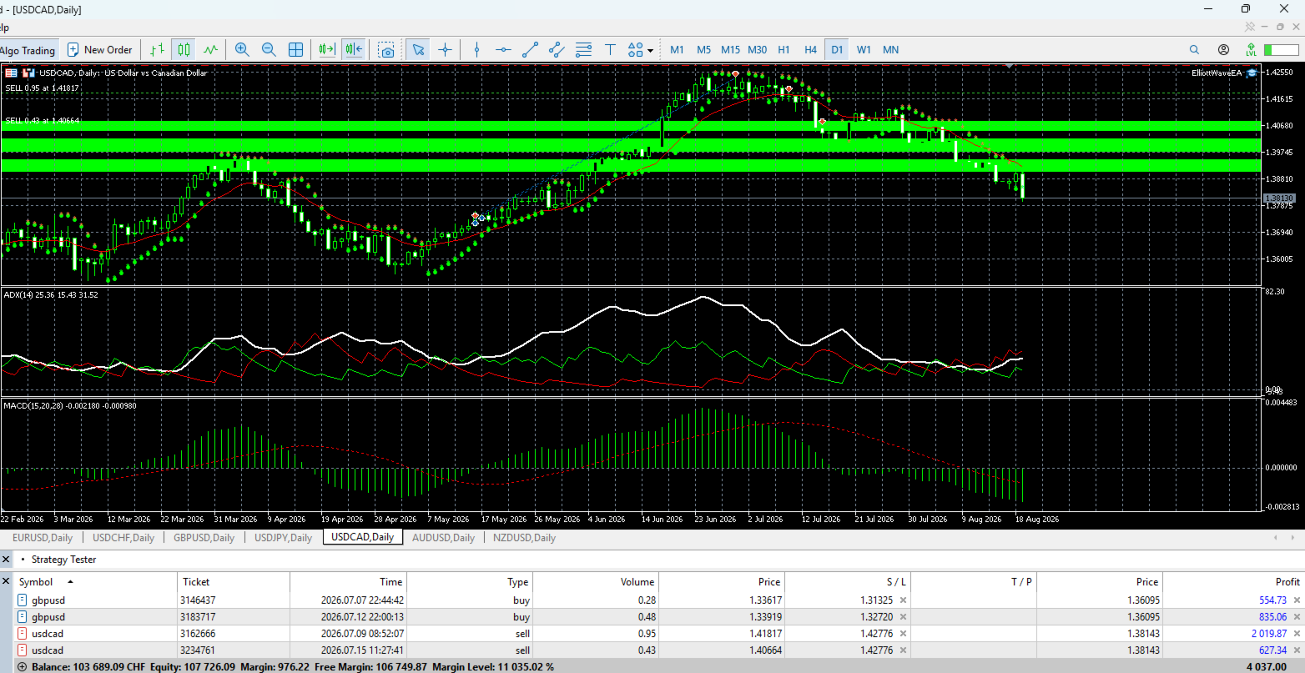Select position ticket 3234761 row

tap(659, 650)
